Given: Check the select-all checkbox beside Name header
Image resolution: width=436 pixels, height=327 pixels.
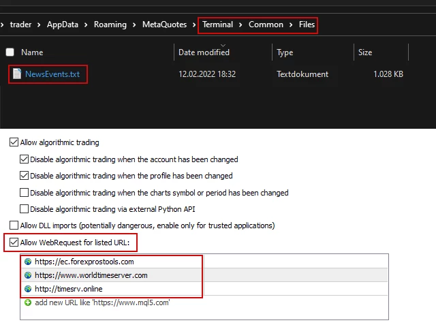Looking at the screenshot, I should coord(10,52).
